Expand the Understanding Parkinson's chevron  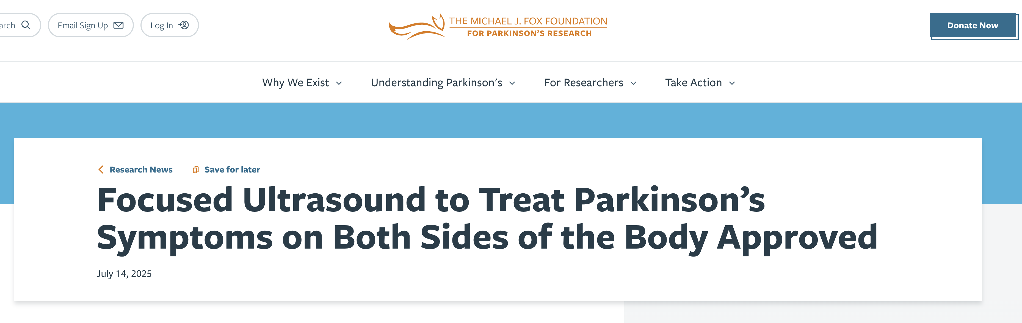click(x=512, y=83)
